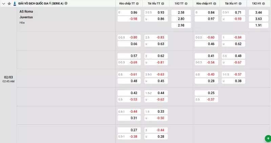Open the AS Roma team name
The image size is (271, 143).
click(x=26, y=11)
